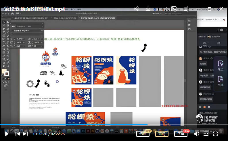The width and height of the screenshot is (228, 141).
Task: Toggle 字幕 subtitles
Action: pos(181,134)
